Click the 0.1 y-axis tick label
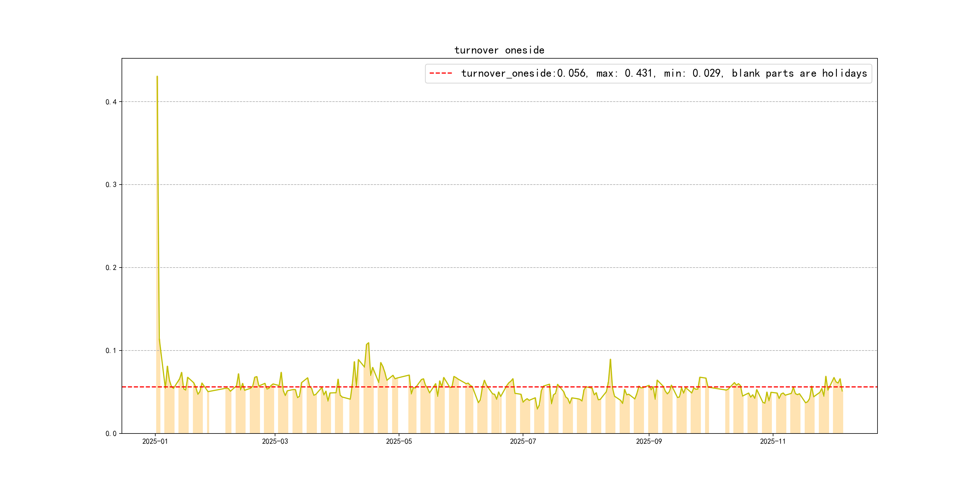This screenshot has width=975, height=487. (110, 351)
